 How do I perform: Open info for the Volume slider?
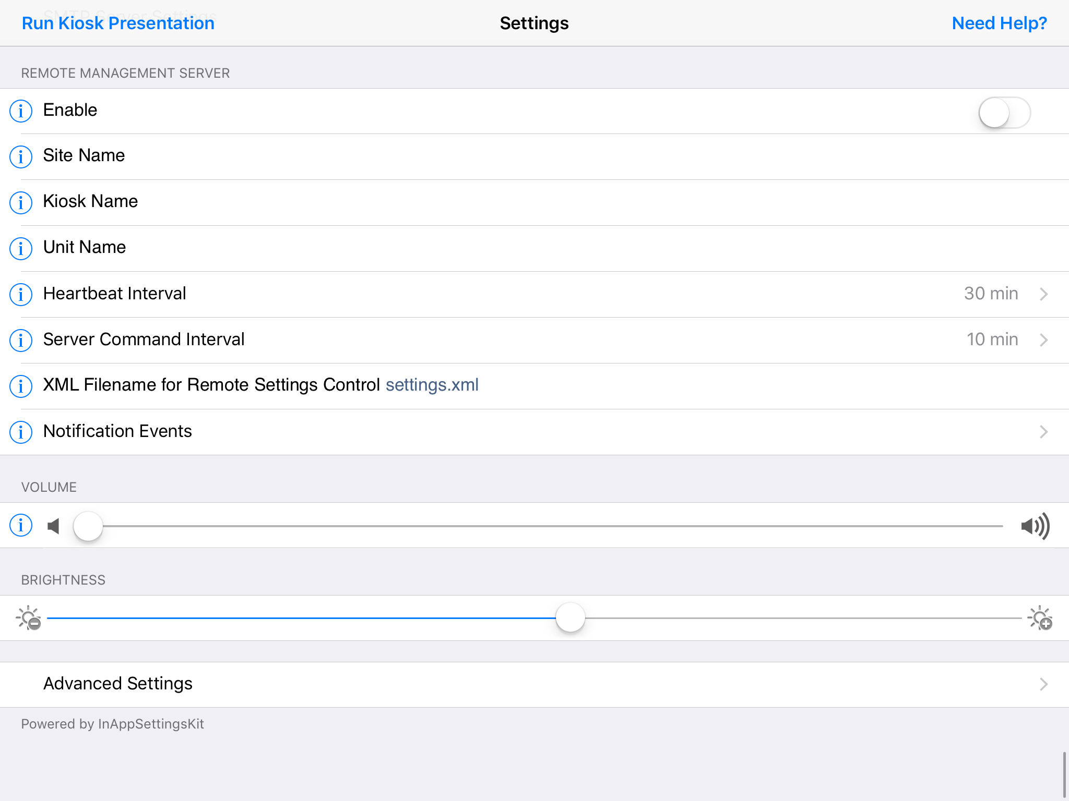tap(21, 526)
